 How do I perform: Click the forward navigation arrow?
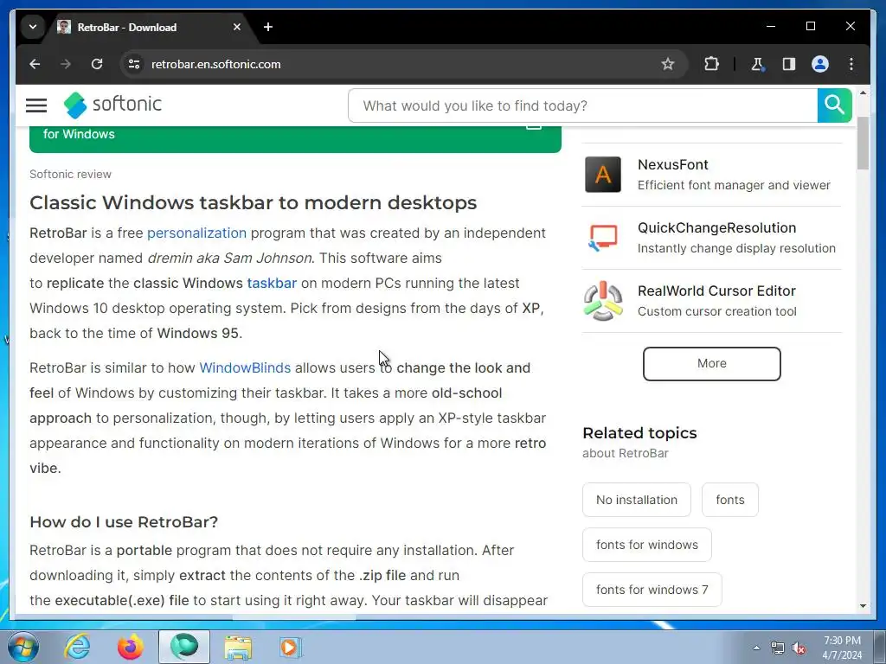click(66, 64)
